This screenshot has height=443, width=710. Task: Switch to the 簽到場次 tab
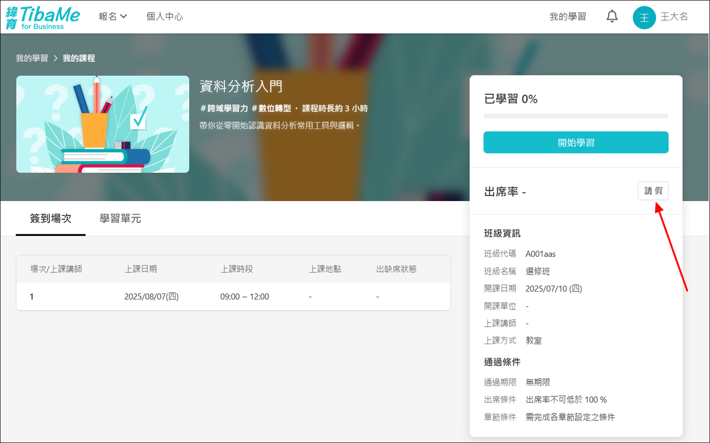pos(50,218)
